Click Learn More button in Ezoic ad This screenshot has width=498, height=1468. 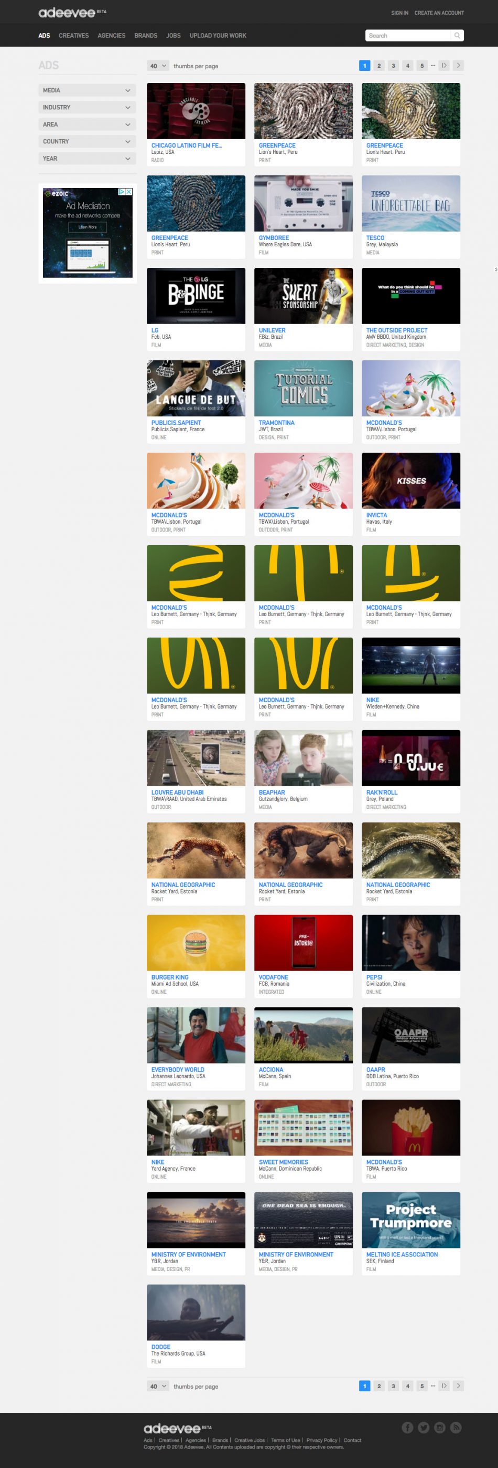(88, 227)
